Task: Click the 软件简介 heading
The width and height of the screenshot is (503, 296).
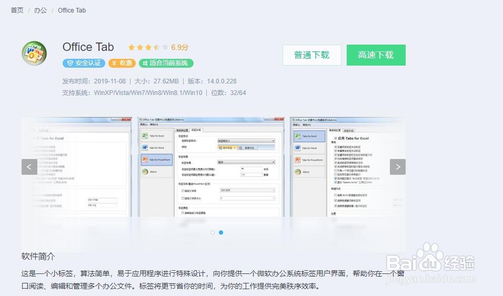Action: pyautogui.click(x=38, y=256)
